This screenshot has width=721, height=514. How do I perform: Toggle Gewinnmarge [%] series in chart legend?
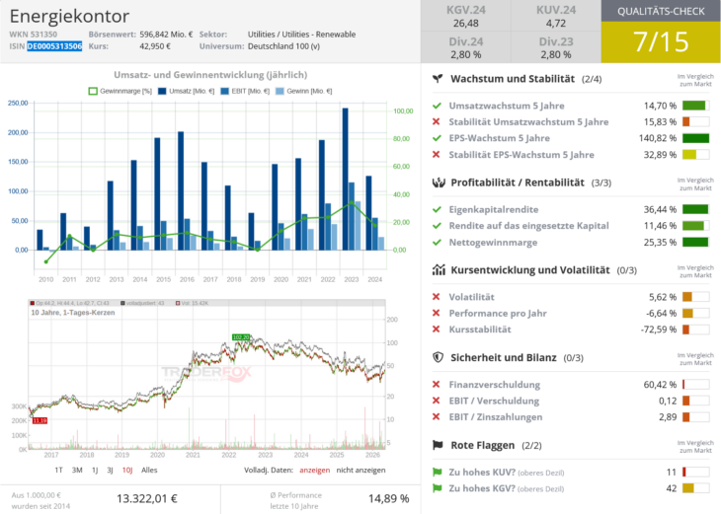(x=120, y=91)
